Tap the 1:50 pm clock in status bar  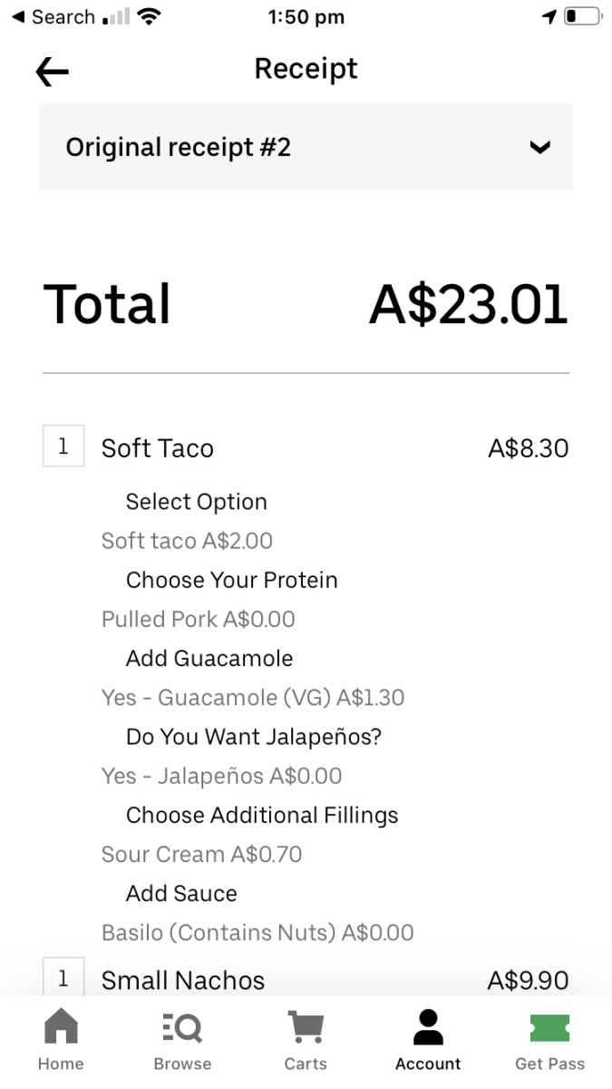(x=306, y=17)
